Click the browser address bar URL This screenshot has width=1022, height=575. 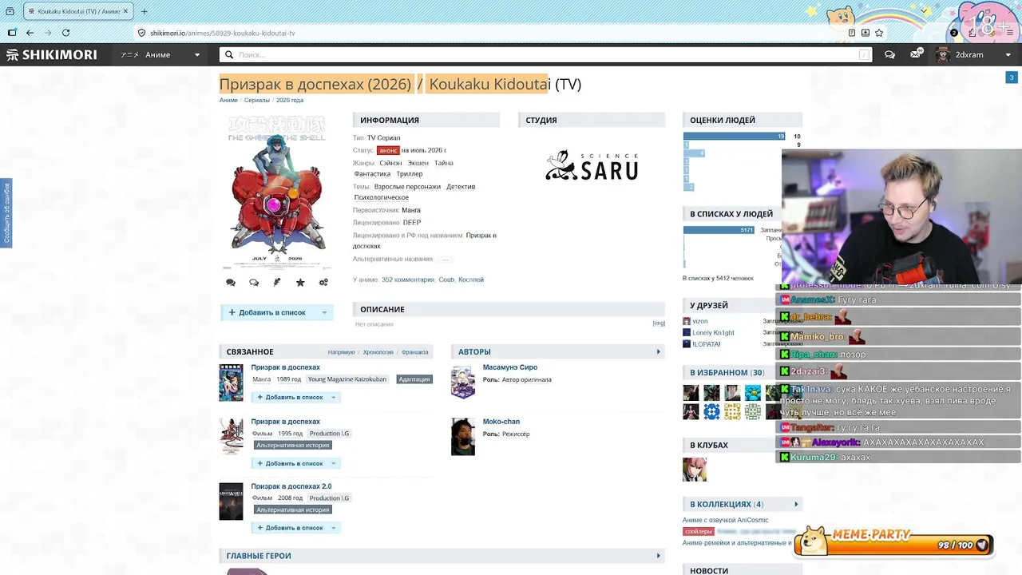[x=223, y=34]
